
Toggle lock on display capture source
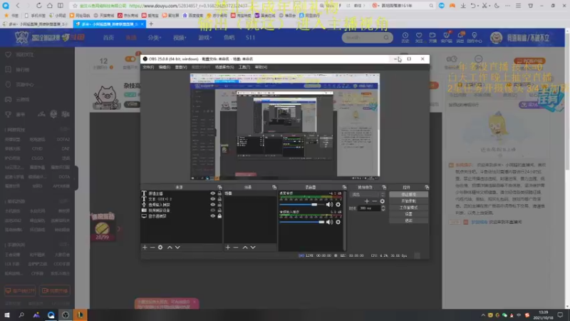click(219, 216)
